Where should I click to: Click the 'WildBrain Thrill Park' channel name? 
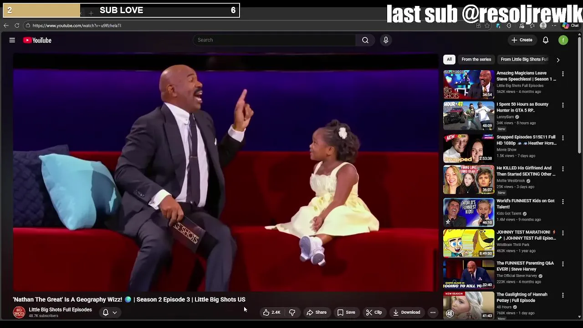click(x=513, y=245)
